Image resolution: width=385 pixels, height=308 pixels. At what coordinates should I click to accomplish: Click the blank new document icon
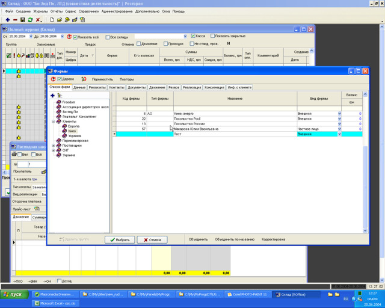click(52, 20)
